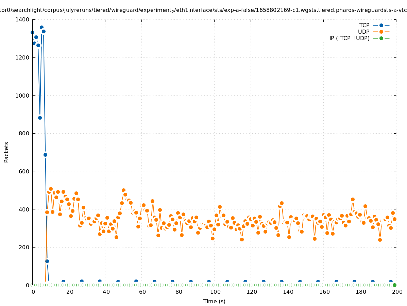Click the 200 x-axis tick label
This screenshot has width=407, height=306.
coord(397,292)
